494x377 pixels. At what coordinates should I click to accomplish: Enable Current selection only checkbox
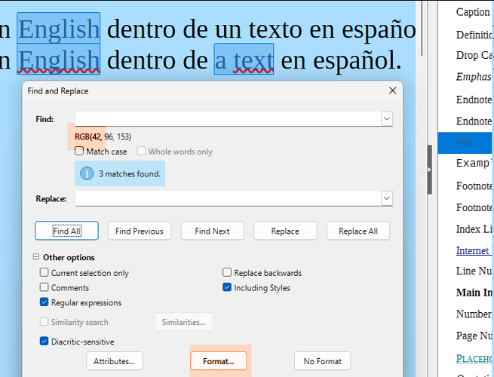(44, 272)
